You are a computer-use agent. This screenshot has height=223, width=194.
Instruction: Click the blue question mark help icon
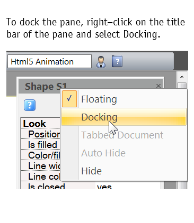point(30,105)
